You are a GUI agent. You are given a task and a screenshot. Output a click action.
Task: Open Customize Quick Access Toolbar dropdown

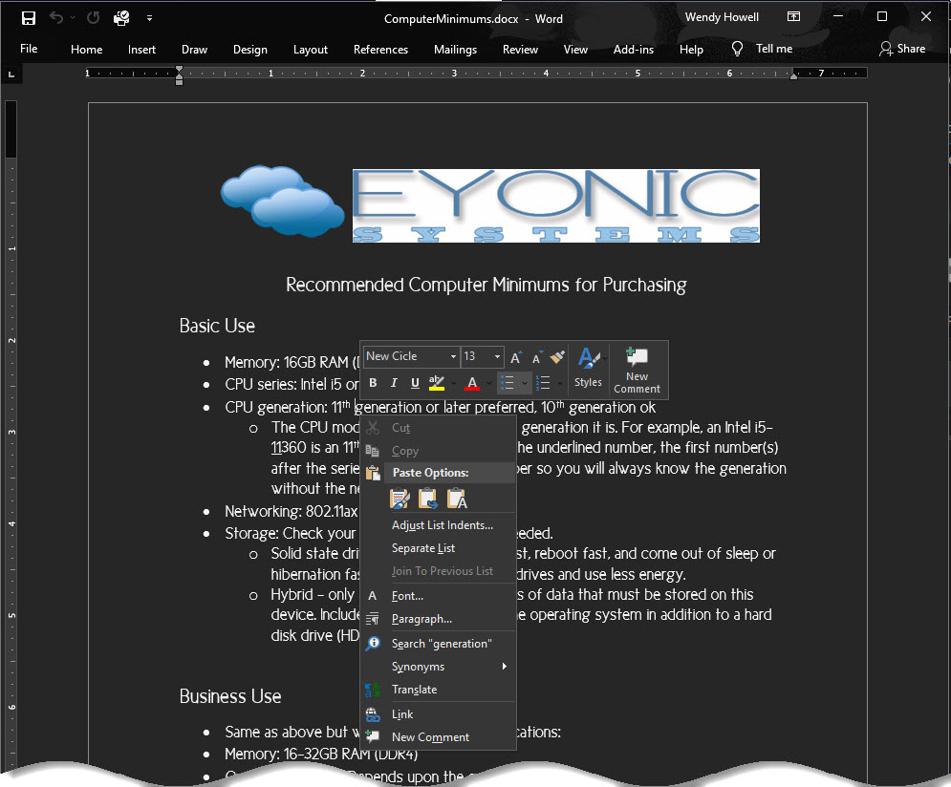point(149,18)
